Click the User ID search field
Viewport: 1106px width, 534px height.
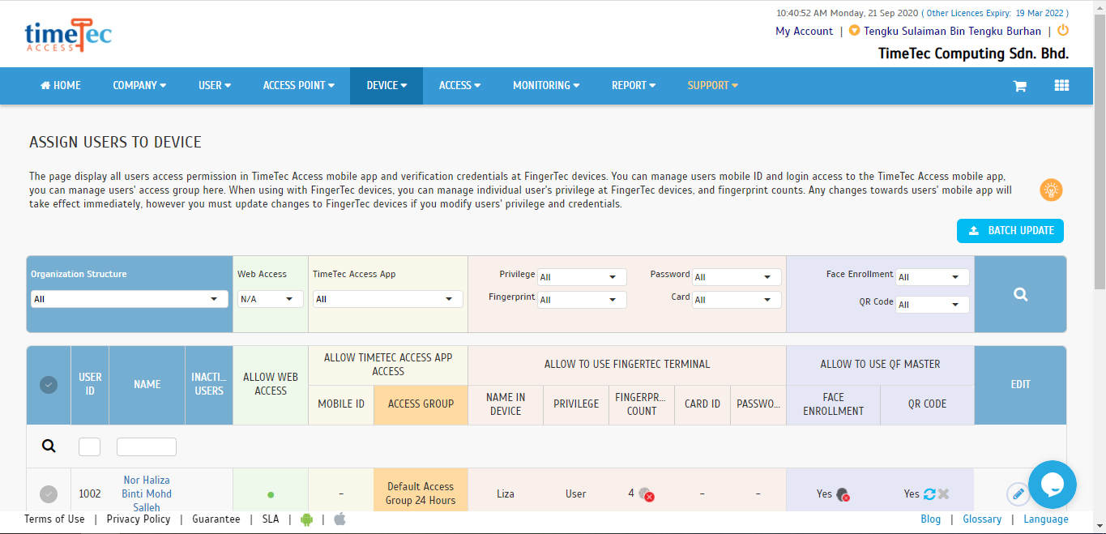click(89, 446)
